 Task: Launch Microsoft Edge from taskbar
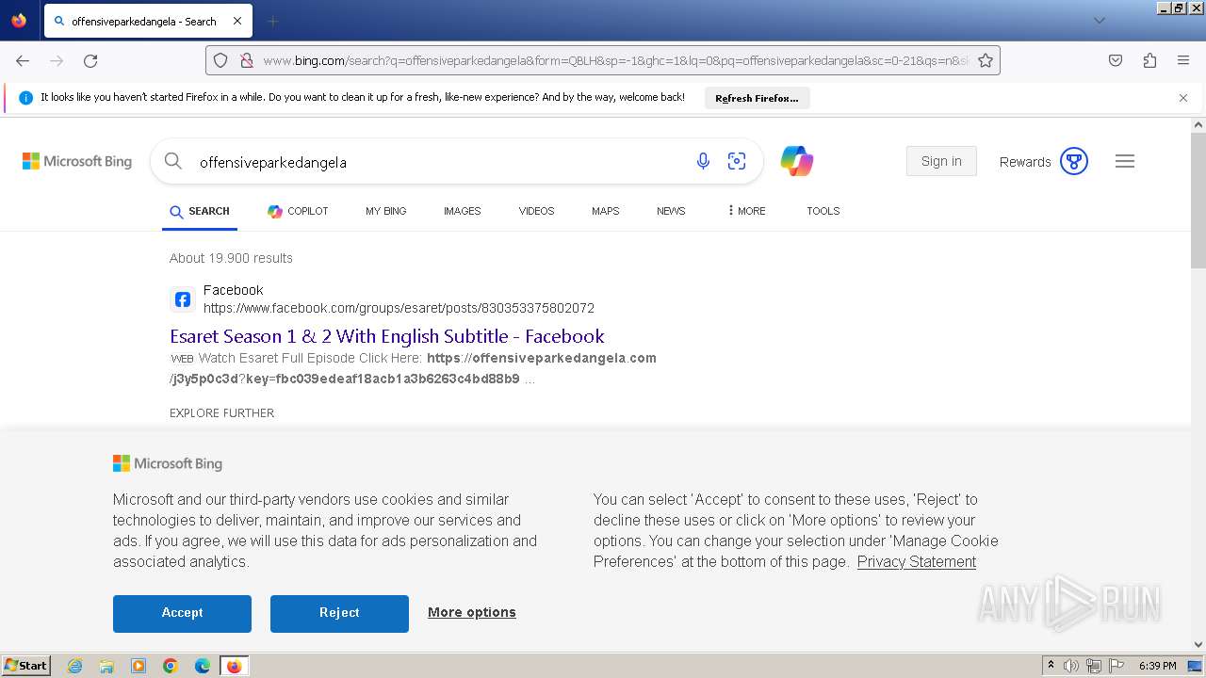coord(203,666)
